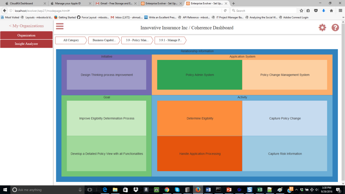Show hidden system tray icons
This screenshot has height=194, width=345.
296,190
